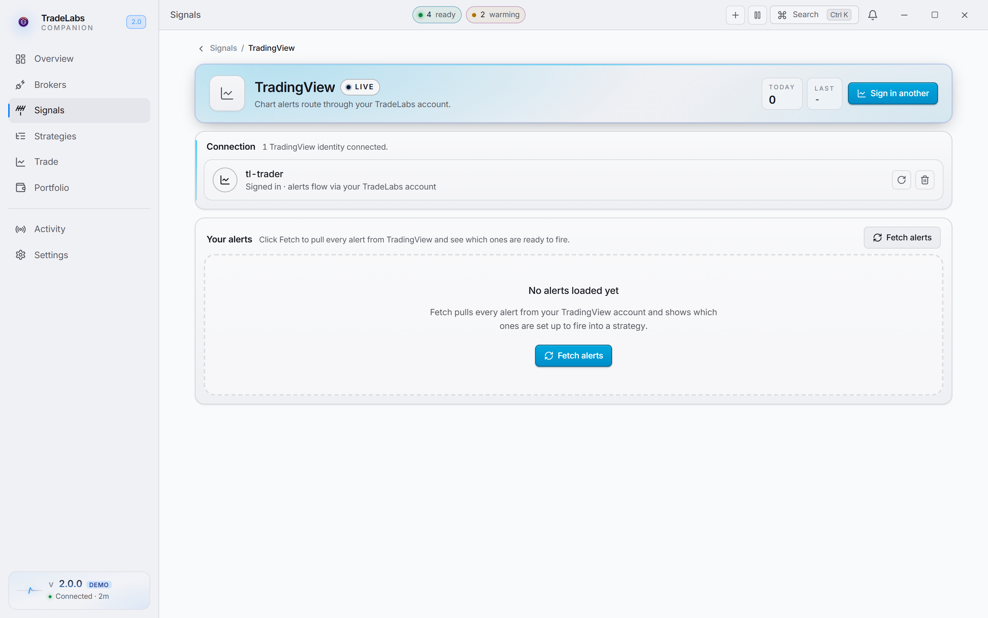Click the v 2.0.0 version text
The width and height of the screenshot is (988, 618).
tap(66, 584)
